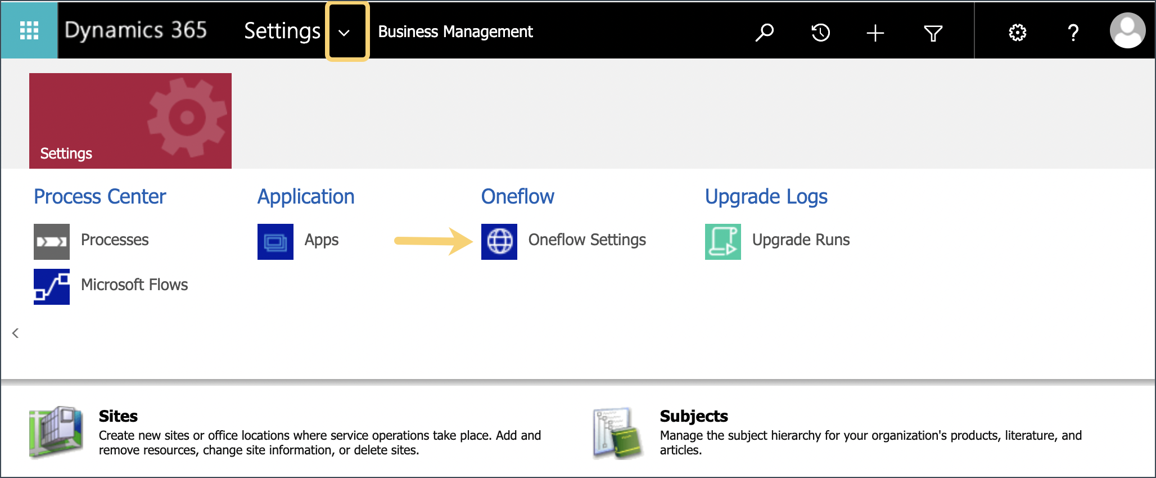Open the gear options icon
This screenshot has height=478, width=1156.
1017,33
